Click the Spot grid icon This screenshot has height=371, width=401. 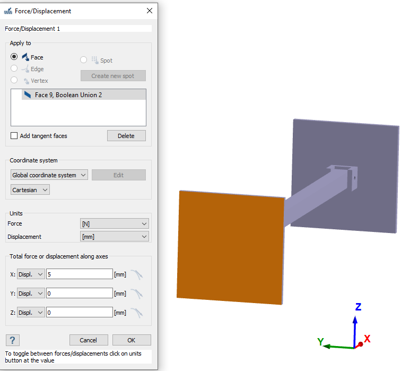[x=95, y=60]
